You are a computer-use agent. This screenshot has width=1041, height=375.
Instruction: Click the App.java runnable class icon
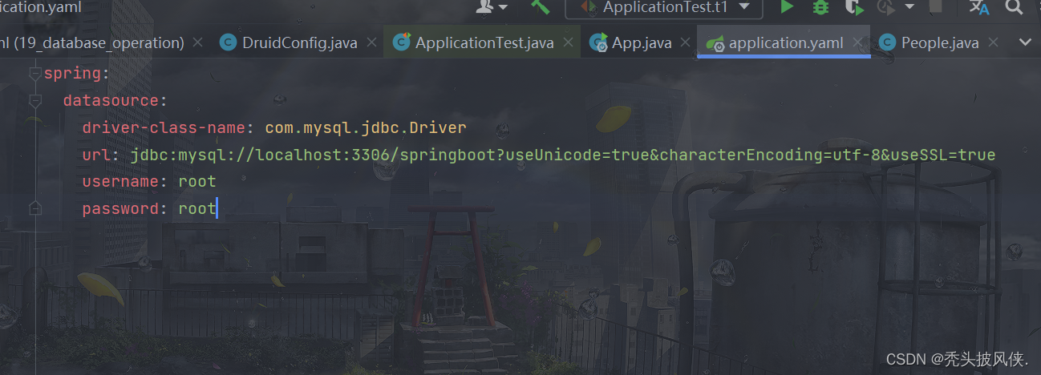click(598, 43)
